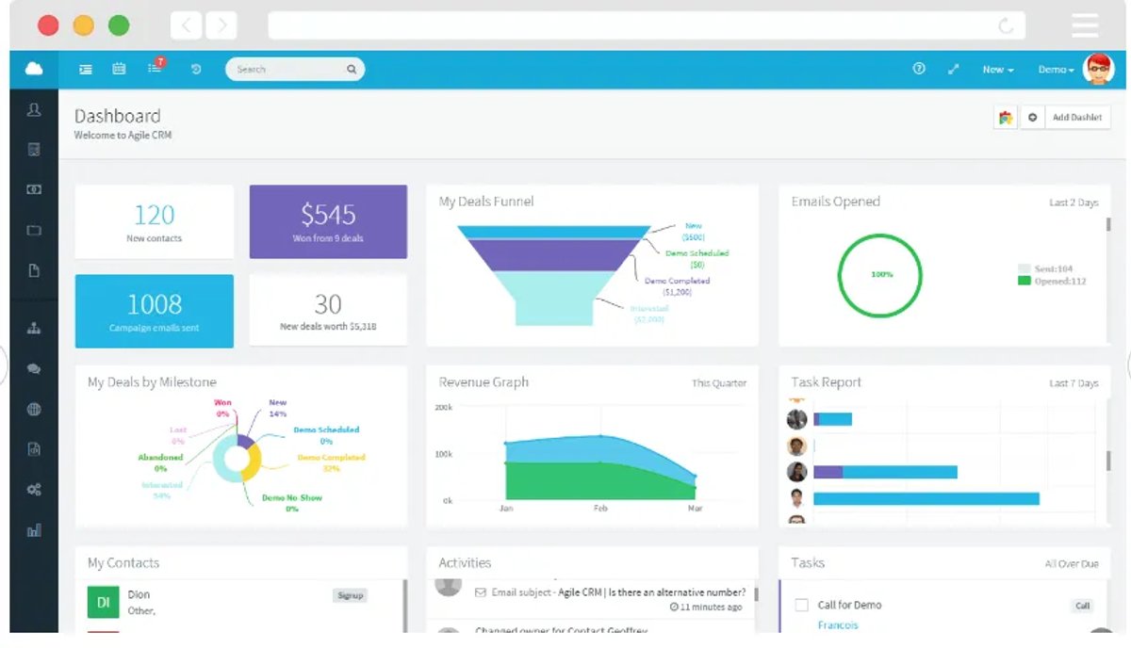The width and height of the screenshot is (1131, 648).
Task: Check the Call for Demo task checkbox
Action: [x=802, y=605]
